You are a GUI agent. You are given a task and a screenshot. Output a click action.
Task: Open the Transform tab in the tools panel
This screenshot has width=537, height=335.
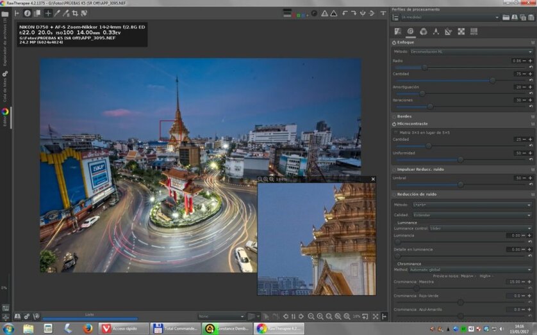tap(448, 31)
